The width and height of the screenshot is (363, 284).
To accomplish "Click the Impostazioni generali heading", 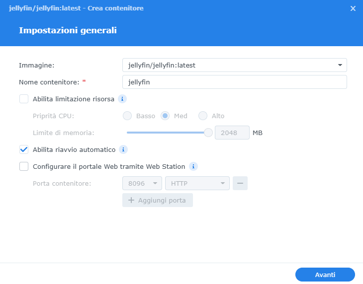I will 68,30.
